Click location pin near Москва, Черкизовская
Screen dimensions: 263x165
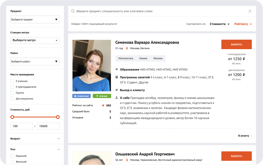tap(127, 160)
